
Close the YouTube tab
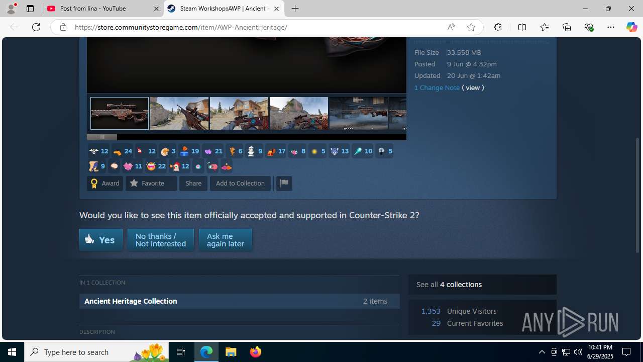[156, 9]
